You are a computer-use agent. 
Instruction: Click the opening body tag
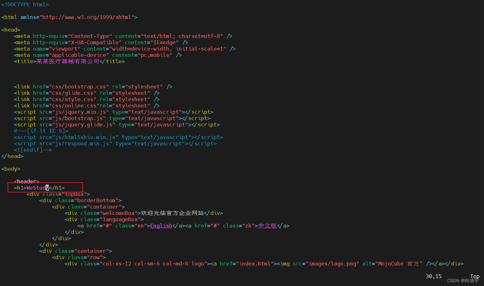pos(11,169)
